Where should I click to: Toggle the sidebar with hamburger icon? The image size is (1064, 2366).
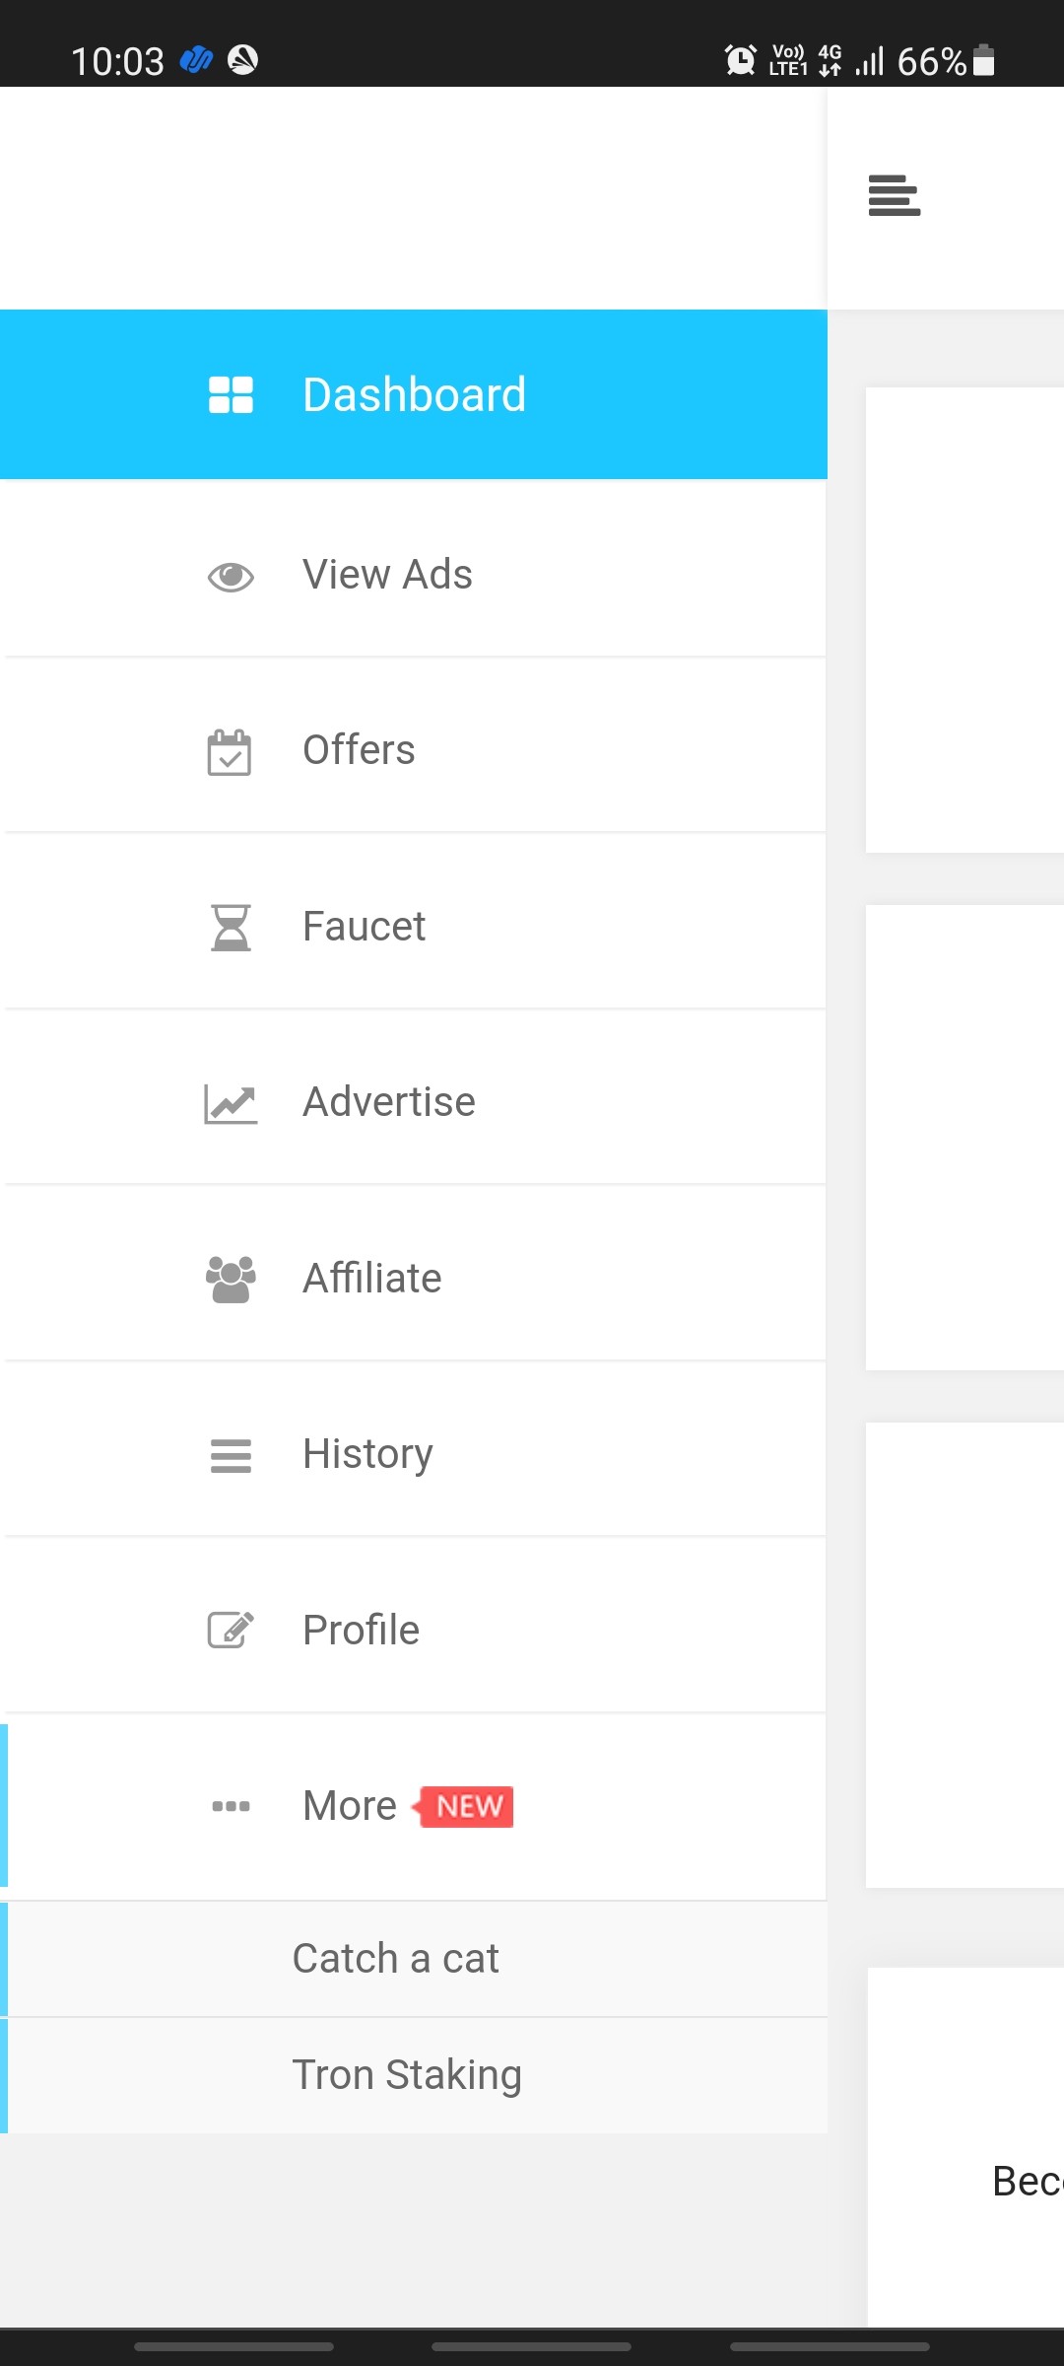coord(894,195)
